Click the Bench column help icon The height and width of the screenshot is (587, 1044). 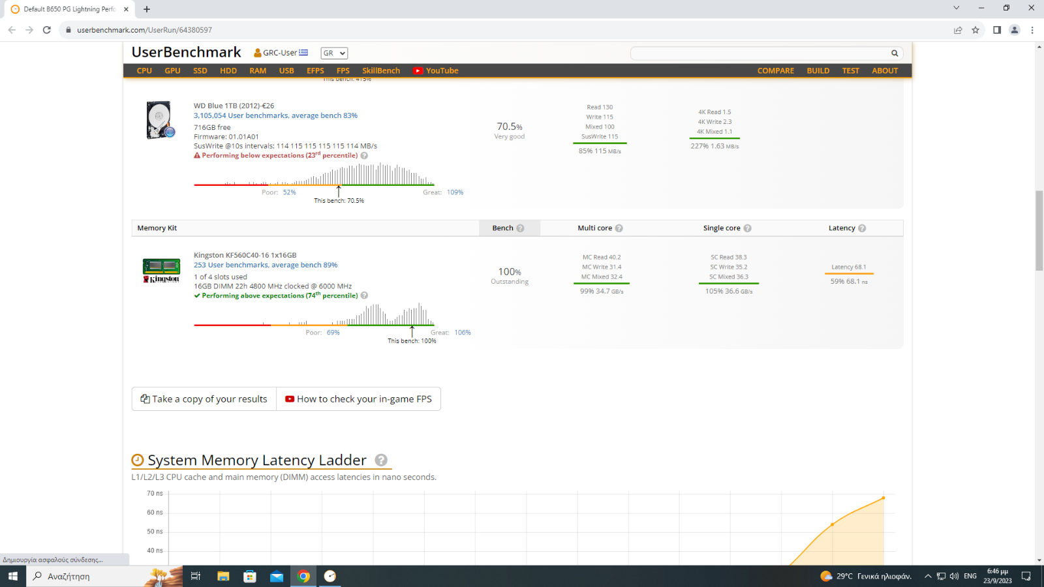click(520, 228)
